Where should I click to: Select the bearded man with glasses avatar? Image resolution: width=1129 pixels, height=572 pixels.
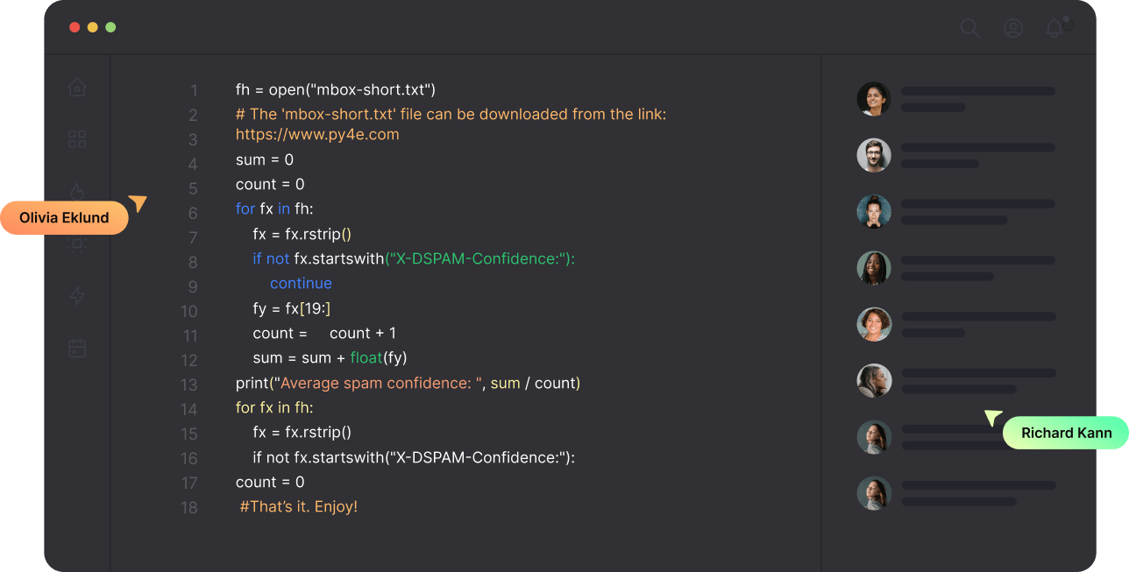click(874, 155)
